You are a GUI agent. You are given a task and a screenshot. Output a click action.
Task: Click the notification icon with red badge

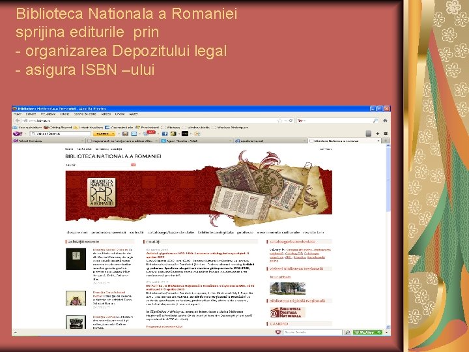(x=150, y=134)
